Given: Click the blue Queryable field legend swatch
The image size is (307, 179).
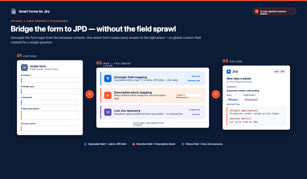Looking at the screenshot, I should pos(85,144).
